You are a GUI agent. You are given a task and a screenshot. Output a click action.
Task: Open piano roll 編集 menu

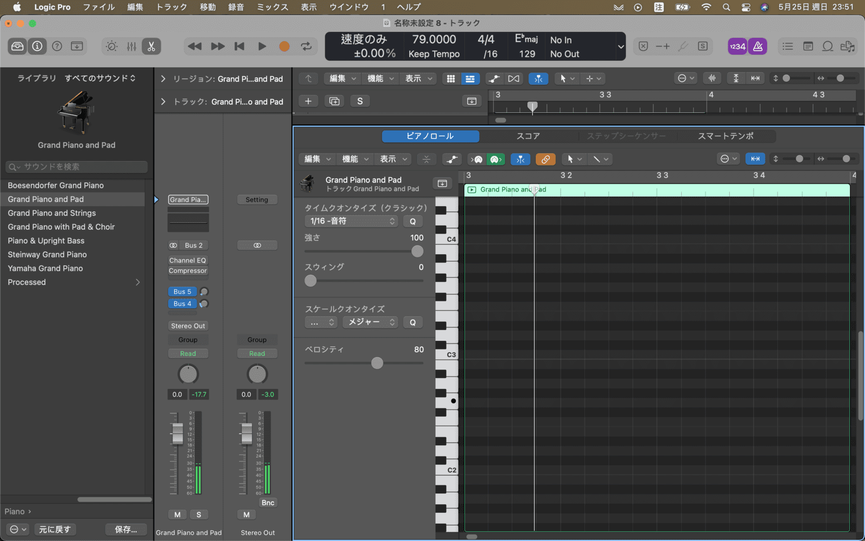(x=317, y=159)
